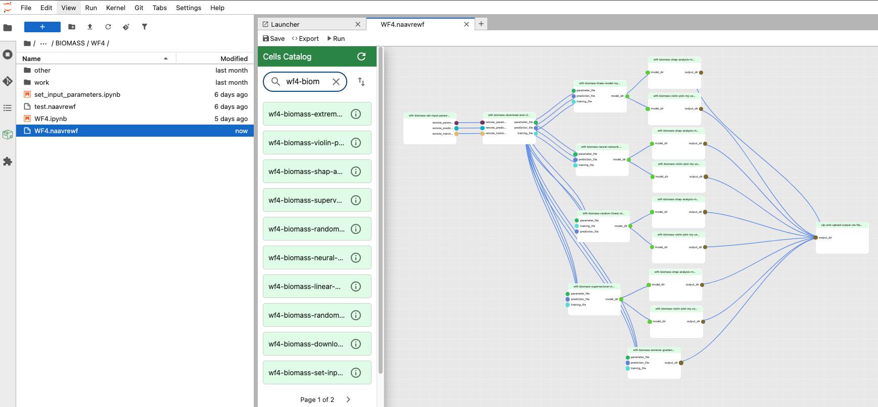Toggle the file filter funnel icon
The width and height of the screenshot is (878, 407).
[145, 27]
